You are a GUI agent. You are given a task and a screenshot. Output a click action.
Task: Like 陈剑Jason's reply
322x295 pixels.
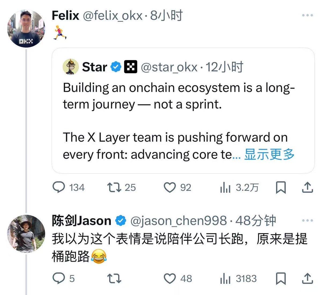point(170,278)
